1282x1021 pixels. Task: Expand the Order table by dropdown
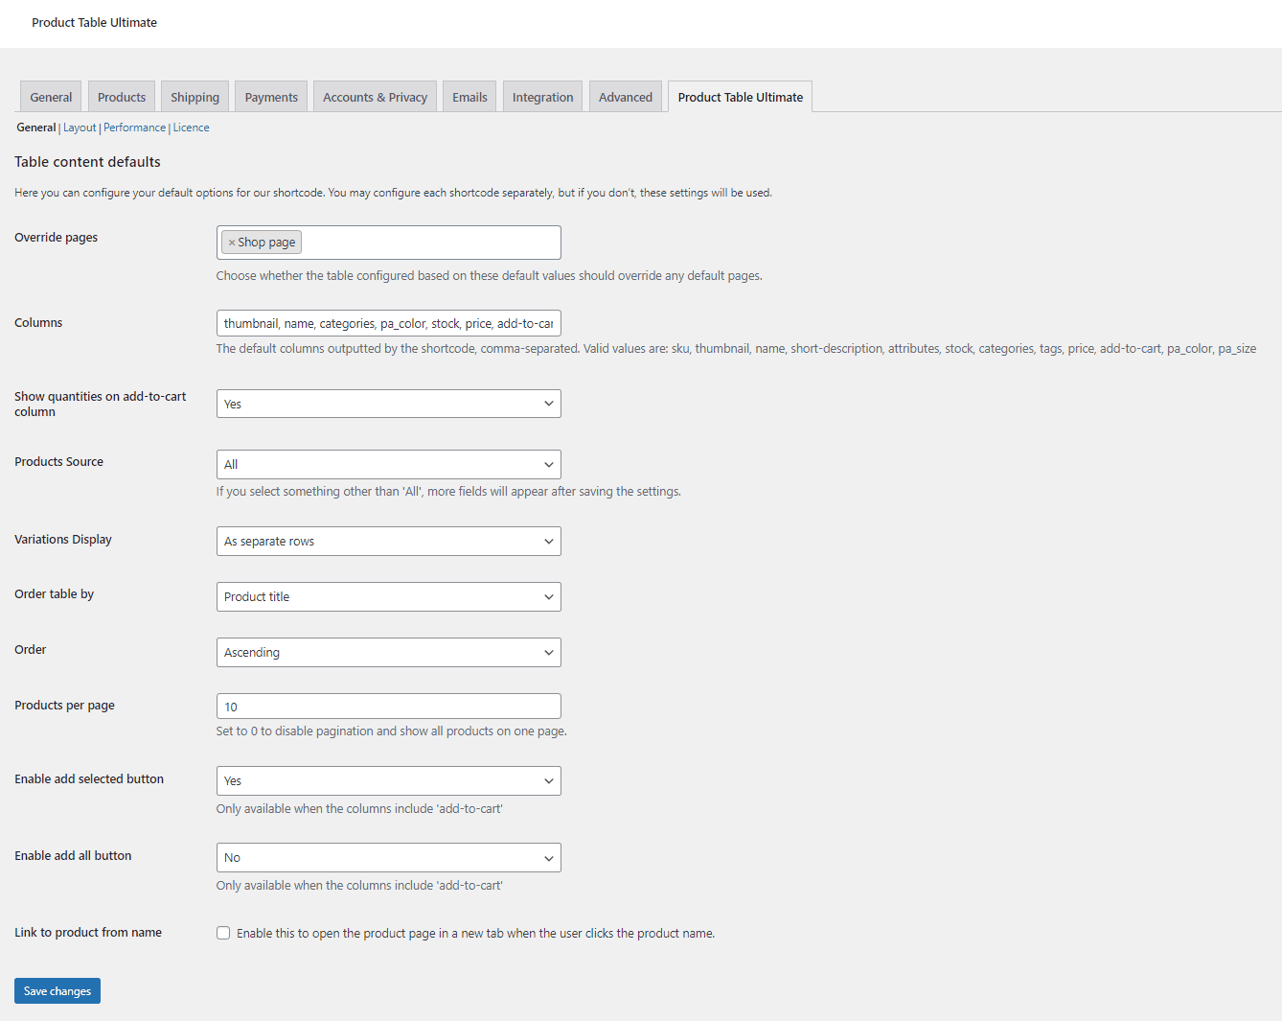click(x=389, y=596)
